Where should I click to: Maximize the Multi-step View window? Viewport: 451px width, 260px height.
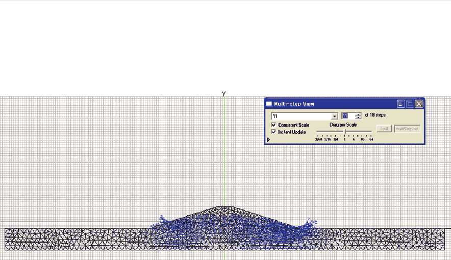pyautogui.click(x=410, y=104)
